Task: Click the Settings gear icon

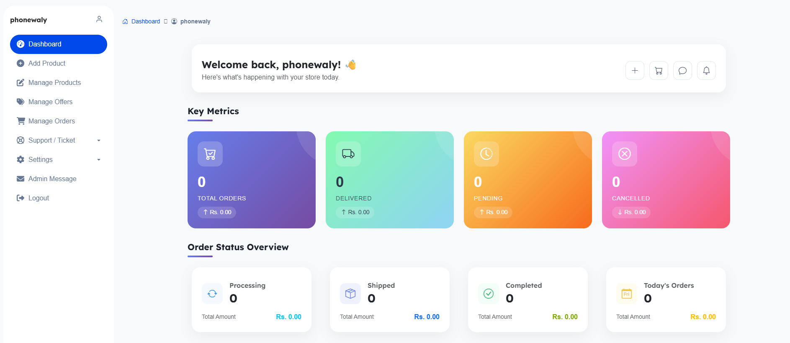Action: coord(21,160)
